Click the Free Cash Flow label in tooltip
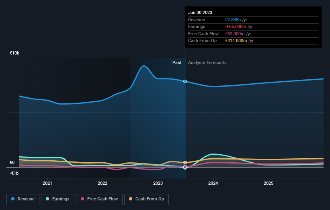330x210 pixels. (x=203, y=34)
